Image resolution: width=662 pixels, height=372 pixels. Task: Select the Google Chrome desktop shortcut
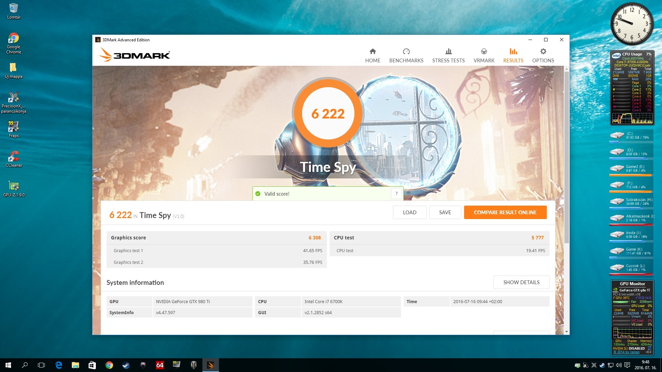14,43
